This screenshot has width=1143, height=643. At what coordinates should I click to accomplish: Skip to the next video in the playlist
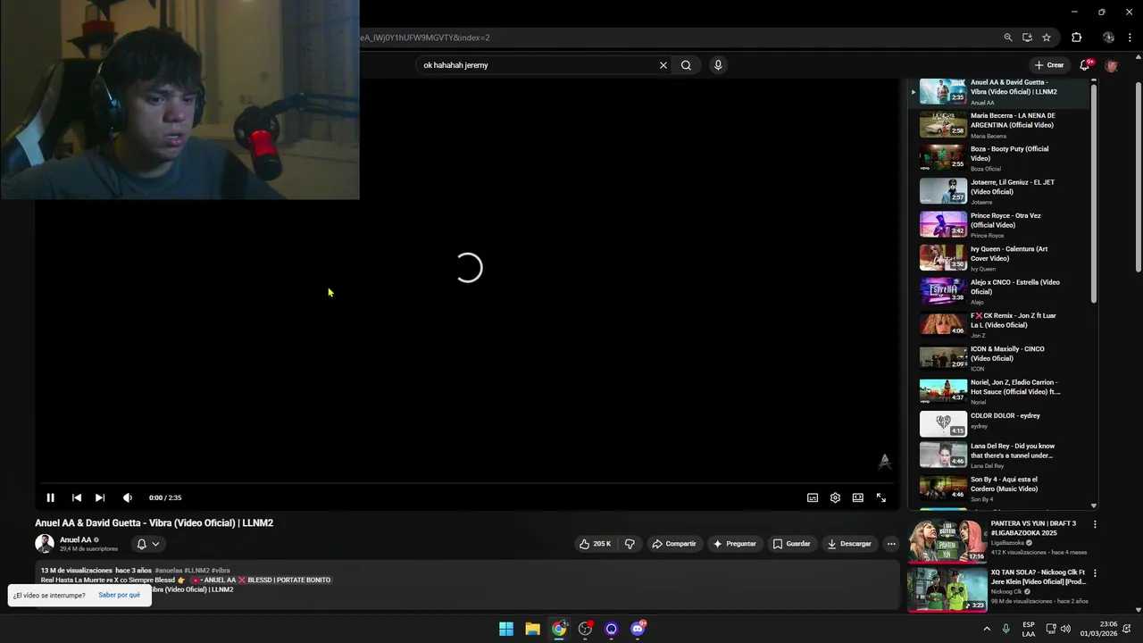pyautogui.click(x=100, y=497)
